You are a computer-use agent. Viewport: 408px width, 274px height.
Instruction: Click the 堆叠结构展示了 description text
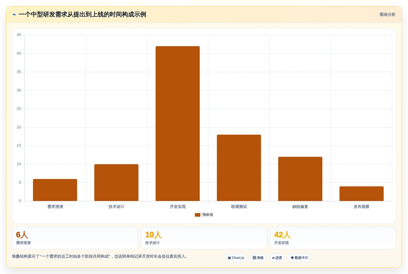click(100, 256)
